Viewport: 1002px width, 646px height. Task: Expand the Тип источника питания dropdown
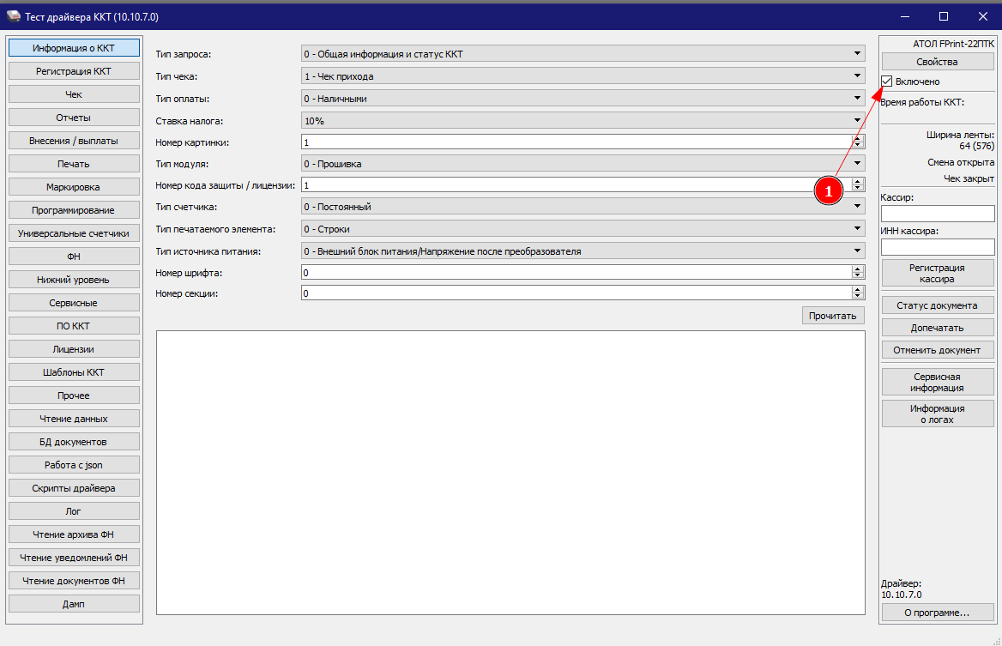point(582,251)
